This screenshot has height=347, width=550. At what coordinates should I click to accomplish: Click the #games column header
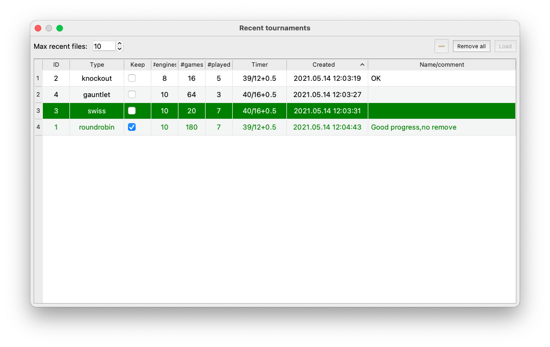[x=191, y=65]
